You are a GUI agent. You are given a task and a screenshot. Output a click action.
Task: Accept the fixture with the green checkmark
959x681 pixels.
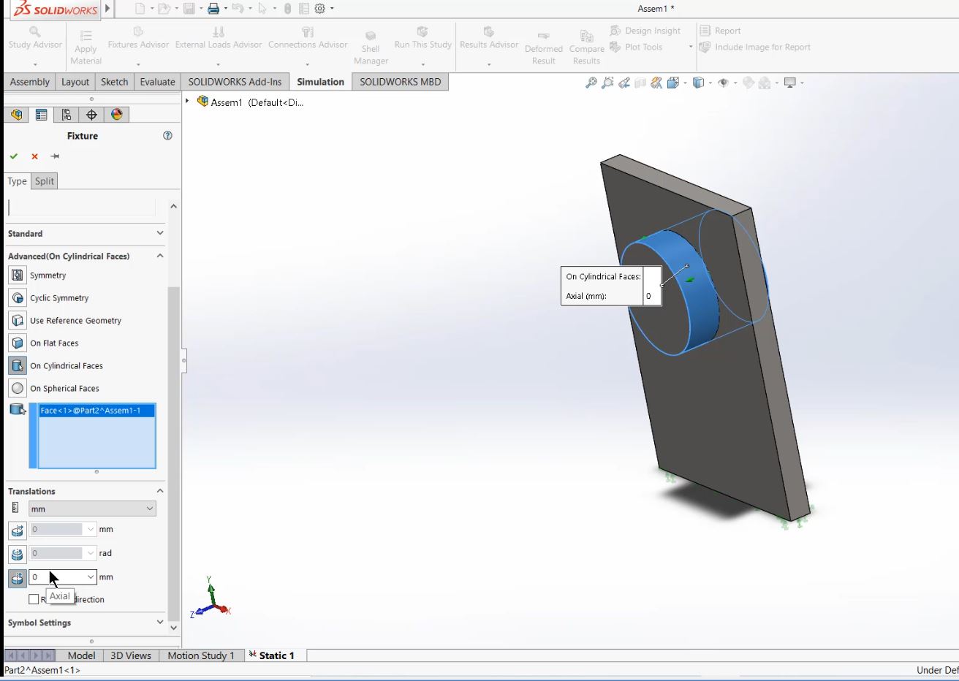14,156
